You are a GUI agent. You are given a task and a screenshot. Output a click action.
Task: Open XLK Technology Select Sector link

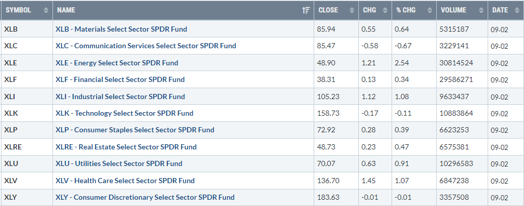124,113
